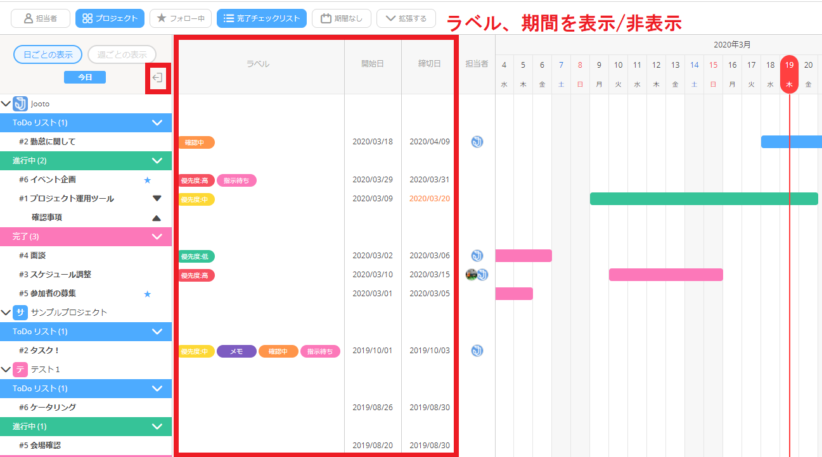The image size is (822, 457).
Task: Collapse Jooto's ToDo リスト (1) section
Action: [157, 123]
